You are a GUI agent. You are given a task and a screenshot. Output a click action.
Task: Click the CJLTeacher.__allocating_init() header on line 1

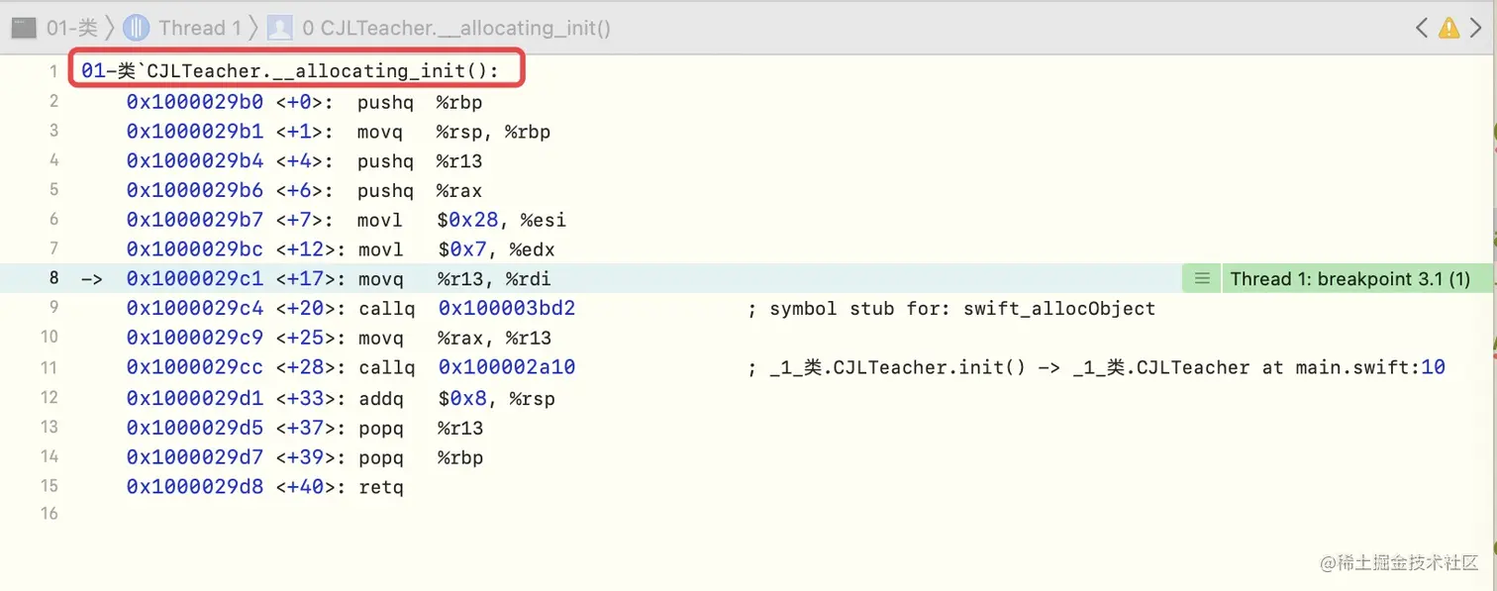(290, 71)
